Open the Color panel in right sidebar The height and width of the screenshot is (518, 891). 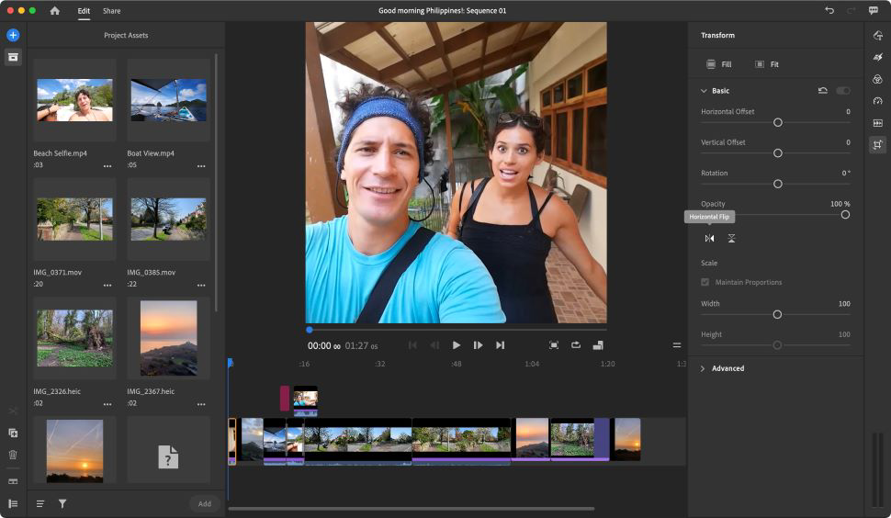click(x=877, y=79)
